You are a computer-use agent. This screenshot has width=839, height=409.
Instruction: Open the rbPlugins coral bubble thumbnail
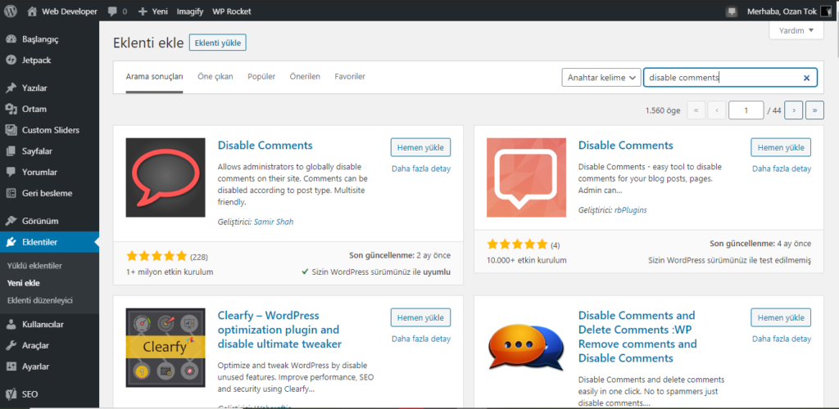pos(526,178)
